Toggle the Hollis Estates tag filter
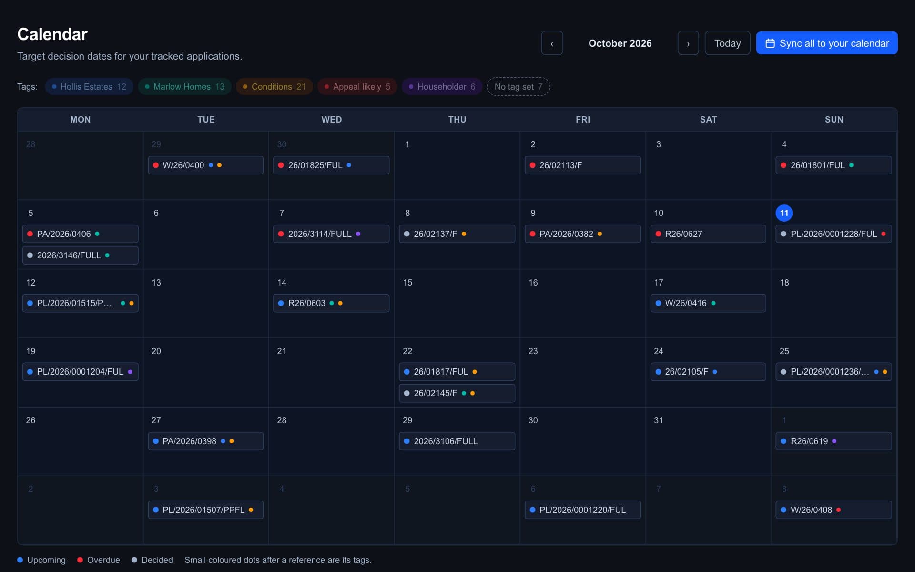915x572 pixels. [89, 87]
